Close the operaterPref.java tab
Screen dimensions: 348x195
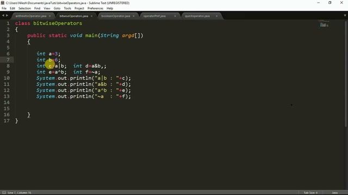point(175,16)
